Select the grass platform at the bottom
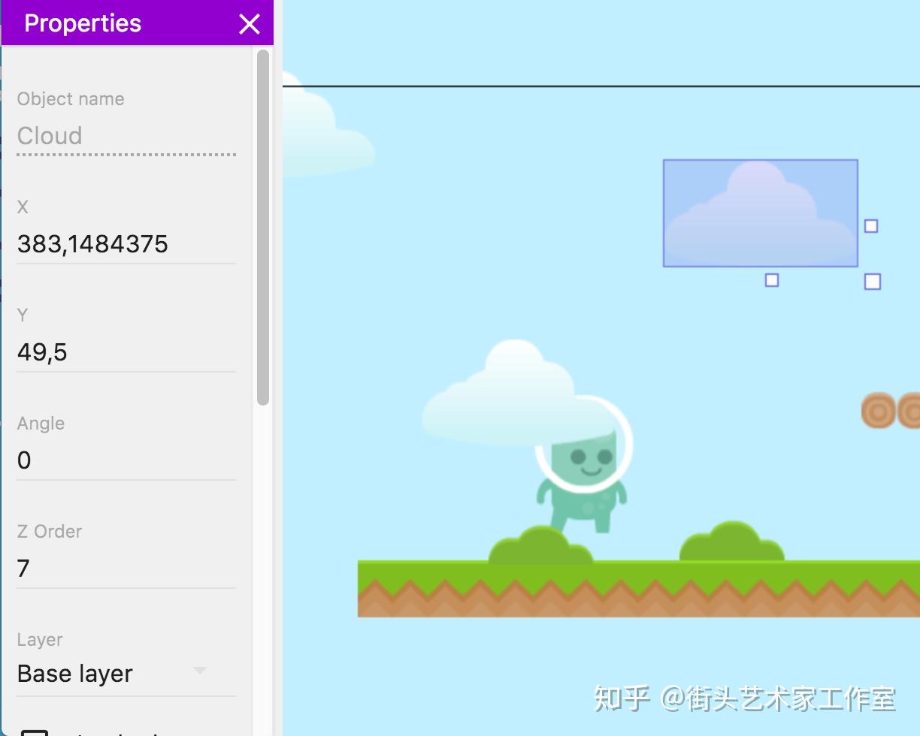 [639, 593]
